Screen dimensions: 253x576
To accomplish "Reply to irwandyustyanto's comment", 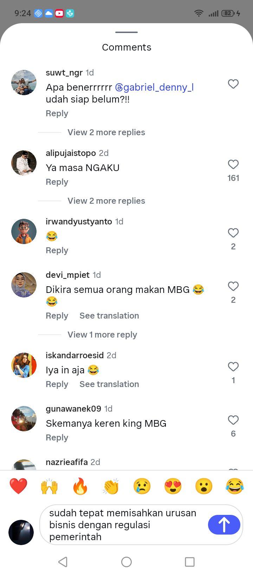I will click(57, 250).
